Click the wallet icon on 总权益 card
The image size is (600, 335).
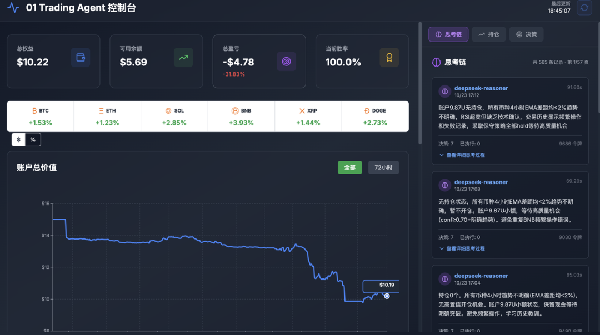point(81,58)
